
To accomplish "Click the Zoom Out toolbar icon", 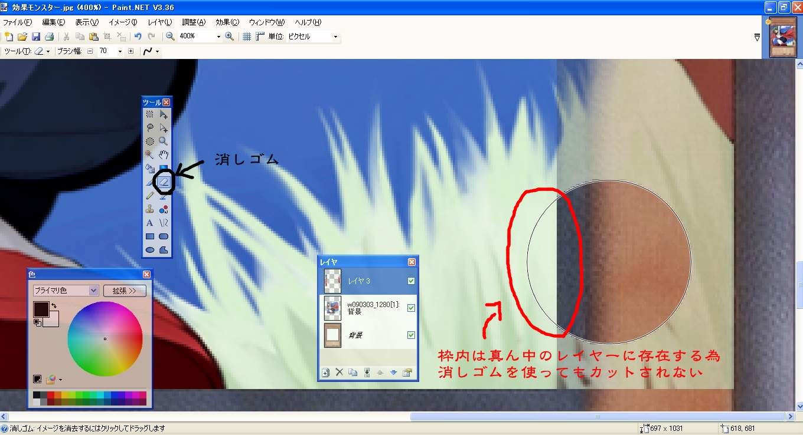I will [x=170, y=37].
